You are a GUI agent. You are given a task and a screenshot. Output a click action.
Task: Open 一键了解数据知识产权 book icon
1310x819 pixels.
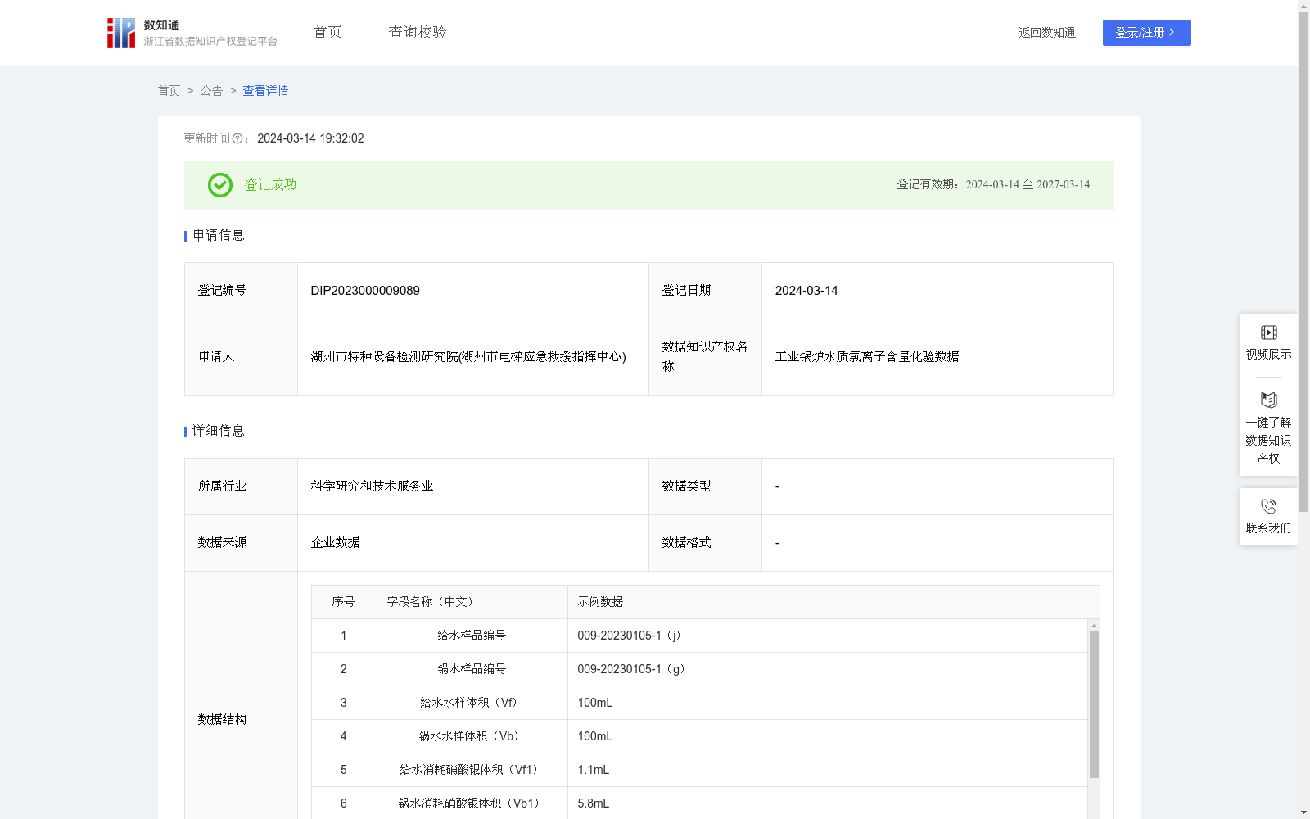(x=1268, y=400)
